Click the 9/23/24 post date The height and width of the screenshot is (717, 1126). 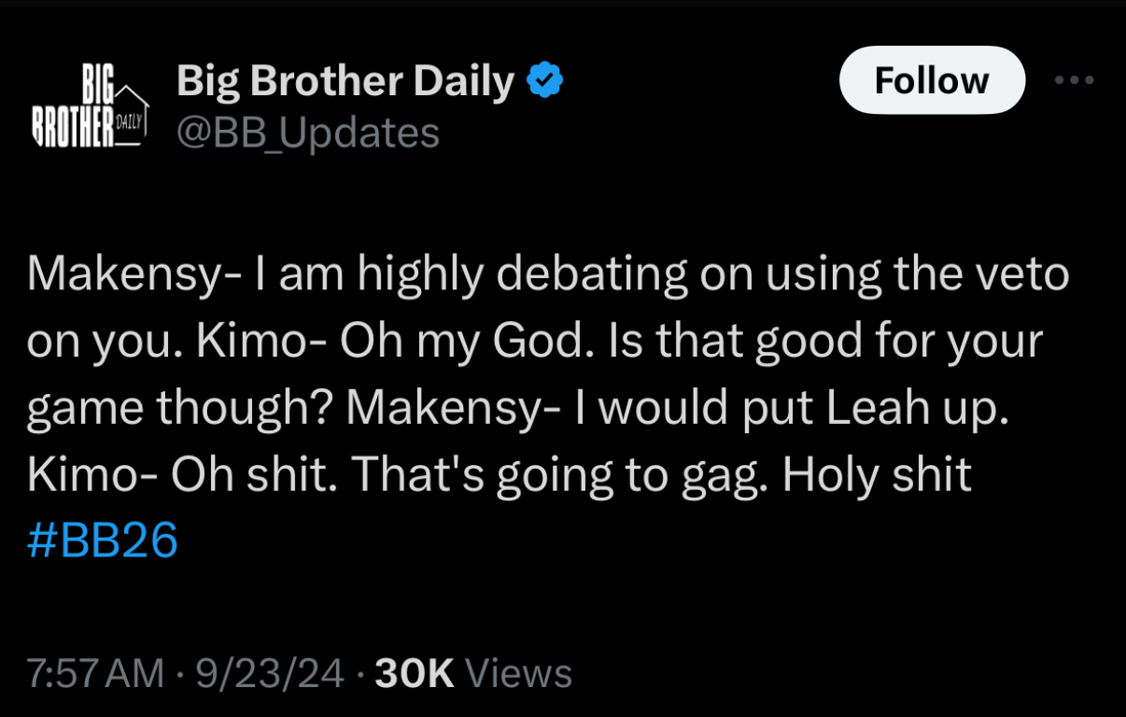coord(270,673)
